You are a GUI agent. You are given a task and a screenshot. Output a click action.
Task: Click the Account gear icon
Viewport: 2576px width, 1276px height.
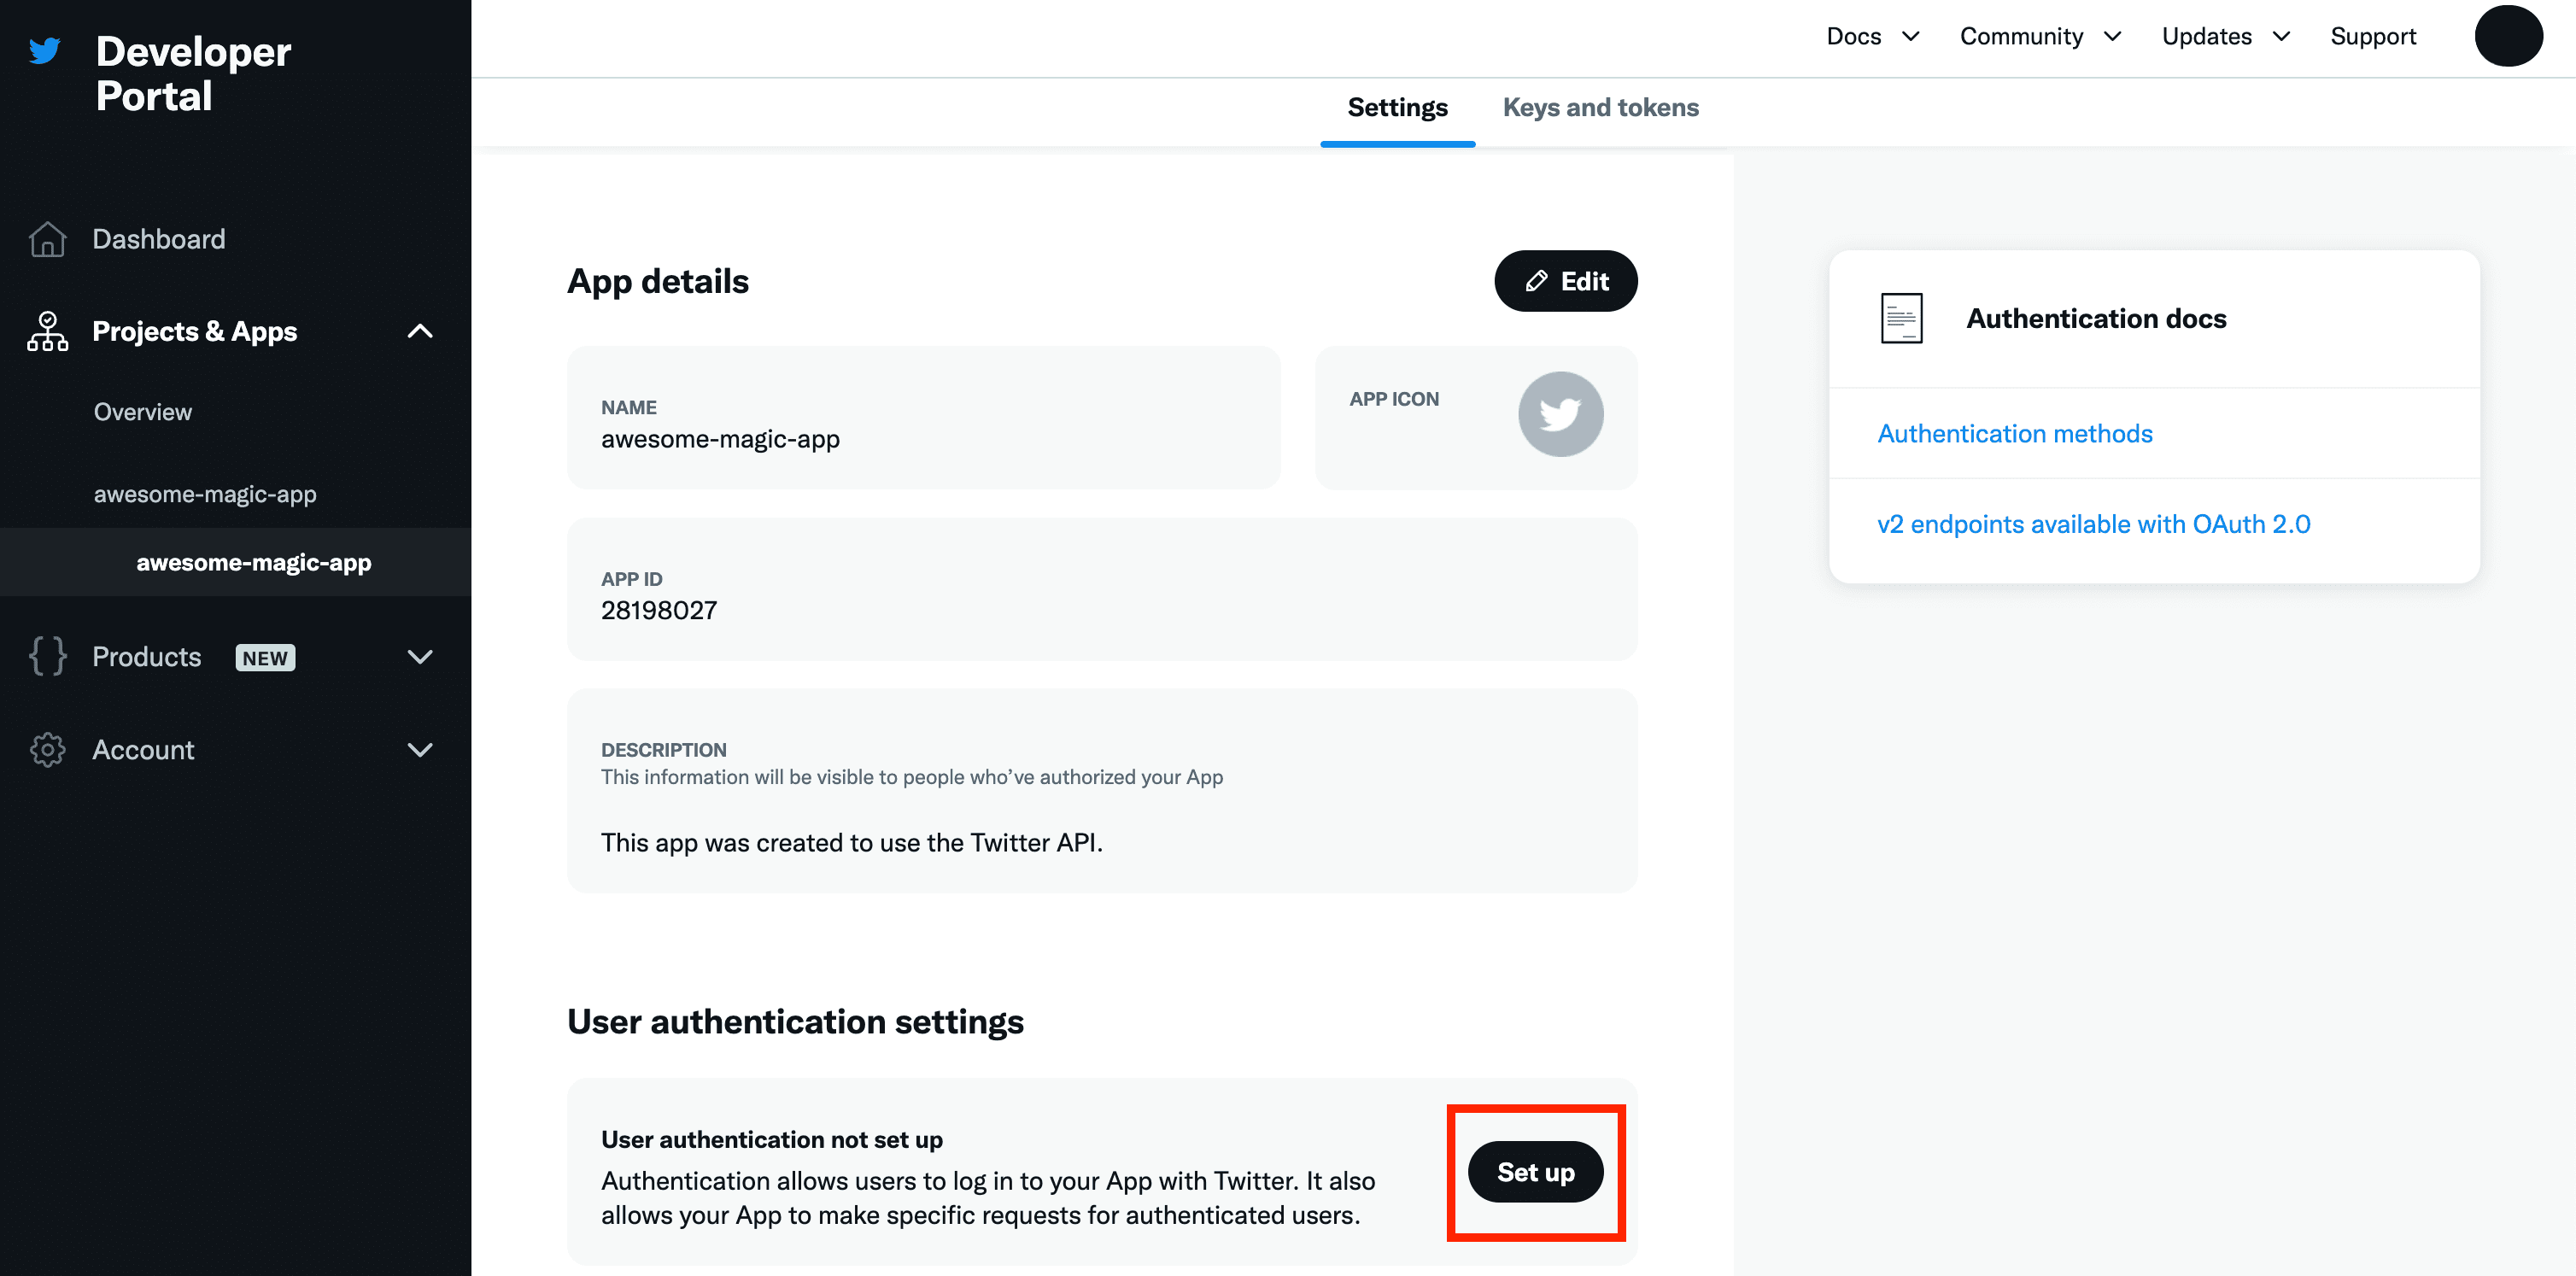[x=47, y=750]
